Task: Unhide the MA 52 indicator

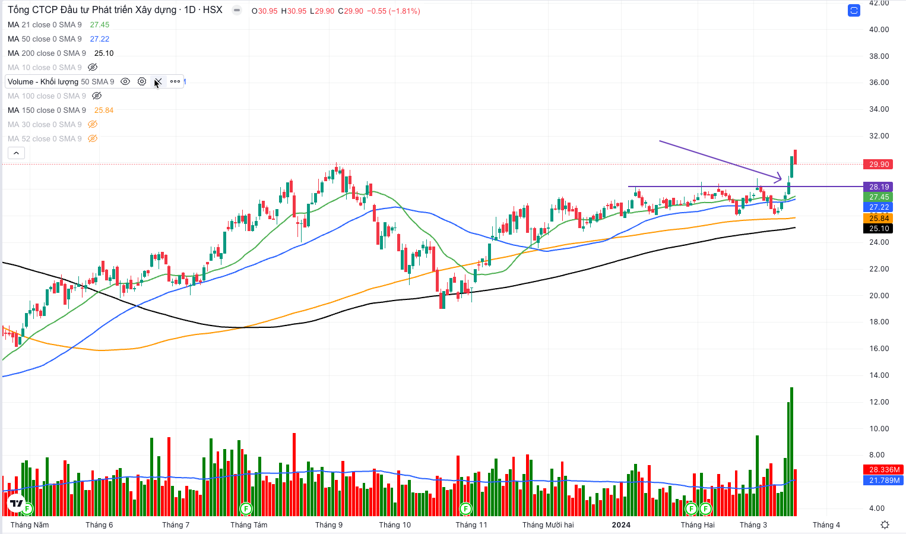Action: 93,138
